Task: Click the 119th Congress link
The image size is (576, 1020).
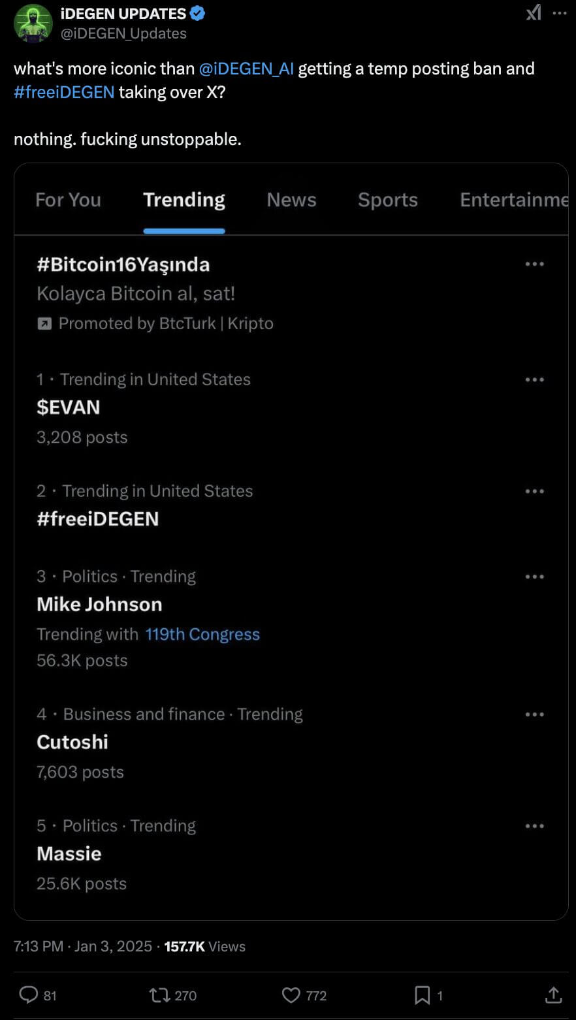Action: click(x=202, y=634)
